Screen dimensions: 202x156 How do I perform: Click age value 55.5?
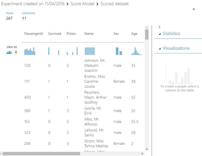coord(135,122)
